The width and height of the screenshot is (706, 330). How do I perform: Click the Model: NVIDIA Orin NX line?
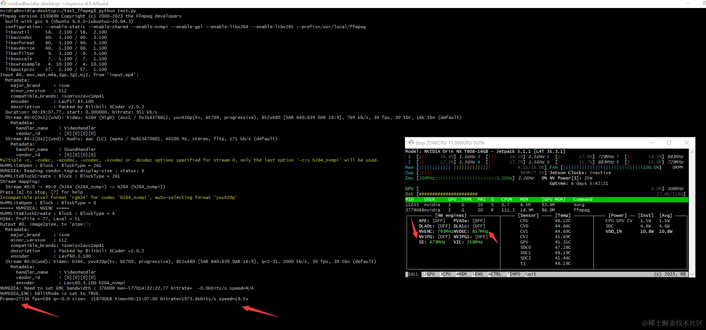(485, 151)
